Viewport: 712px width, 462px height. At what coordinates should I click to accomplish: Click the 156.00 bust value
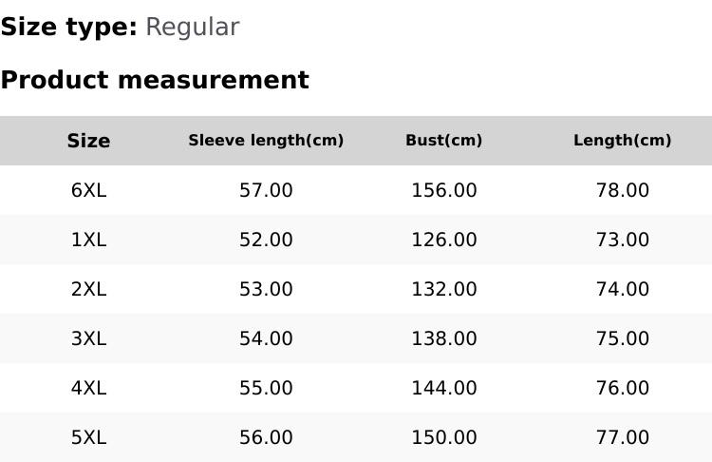click(443, 190)
